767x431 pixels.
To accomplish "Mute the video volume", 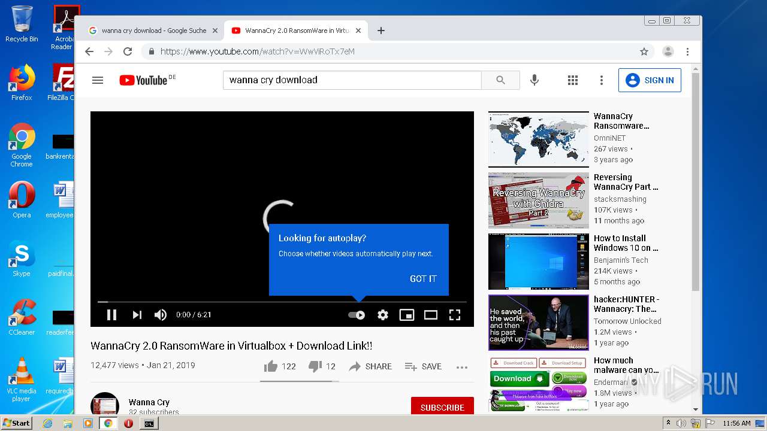I will point(160,315).
